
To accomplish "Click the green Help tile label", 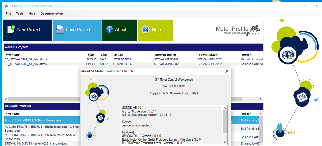I will pyautogui.click(x=156, y=30).
